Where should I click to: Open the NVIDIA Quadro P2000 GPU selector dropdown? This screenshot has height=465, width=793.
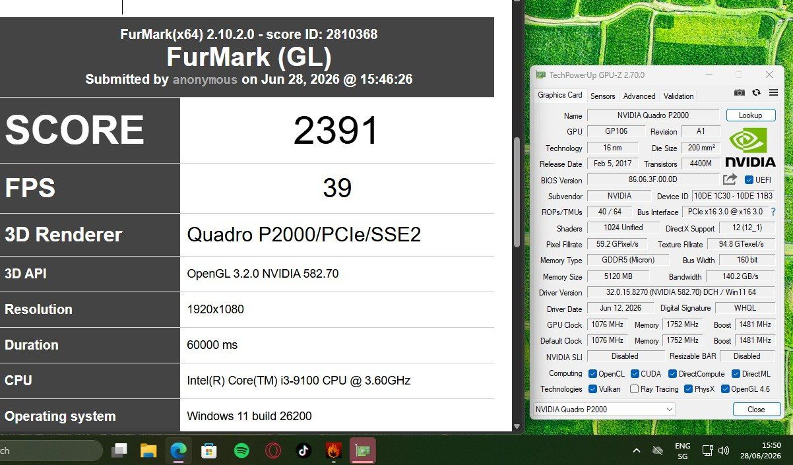pyautogui.click(x=604, y=410)
